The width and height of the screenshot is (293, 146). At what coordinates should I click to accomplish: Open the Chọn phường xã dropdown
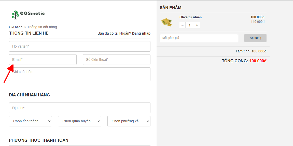(x=129, y=121)
